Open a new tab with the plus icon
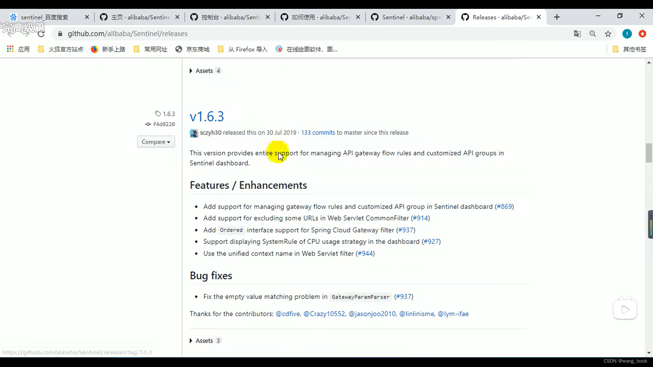653x367 pixels. pos(557,17)
